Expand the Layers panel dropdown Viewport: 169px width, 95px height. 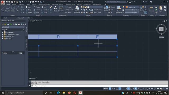pyautogui.click(x=89, y=15)
